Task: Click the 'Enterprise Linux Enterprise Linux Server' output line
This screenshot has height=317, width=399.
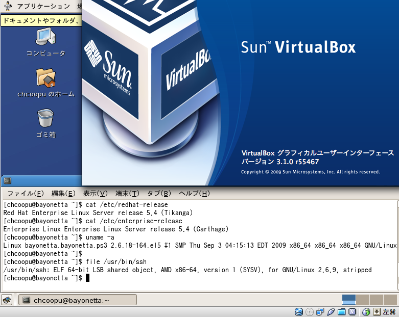Action: pos(116,229)
